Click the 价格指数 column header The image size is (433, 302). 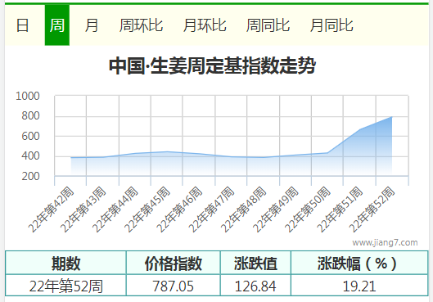pos(174,263)
